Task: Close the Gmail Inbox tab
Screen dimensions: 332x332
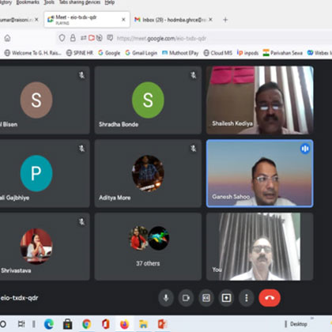Action: pyautogui.click(x=210, y=20)
